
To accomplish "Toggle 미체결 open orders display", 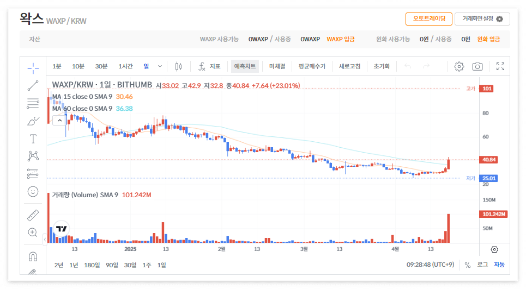I will click(277, 66).
